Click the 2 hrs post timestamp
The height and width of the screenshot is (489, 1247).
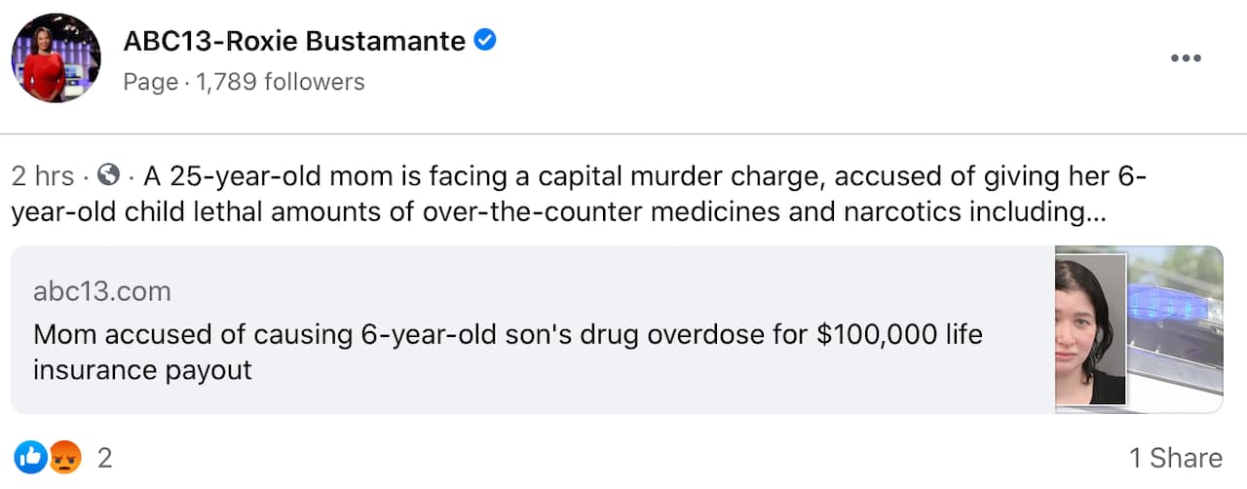43,176
